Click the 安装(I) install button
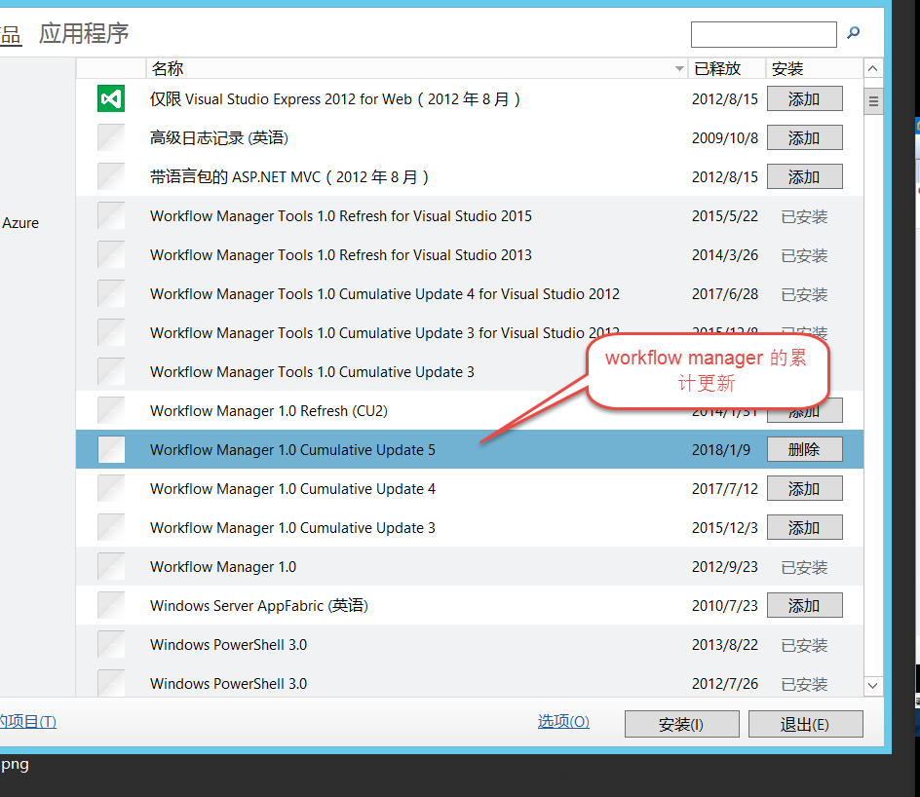 click(682, 724)
